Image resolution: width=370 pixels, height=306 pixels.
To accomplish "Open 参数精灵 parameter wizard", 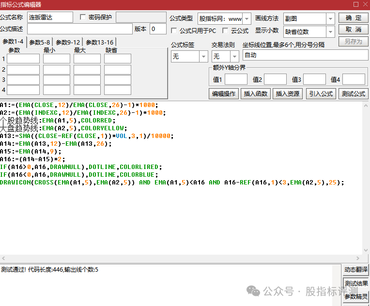I will (355, 296).
